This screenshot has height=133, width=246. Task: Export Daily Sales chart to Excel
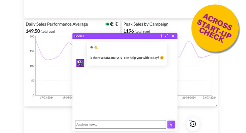tap(107, 24)
